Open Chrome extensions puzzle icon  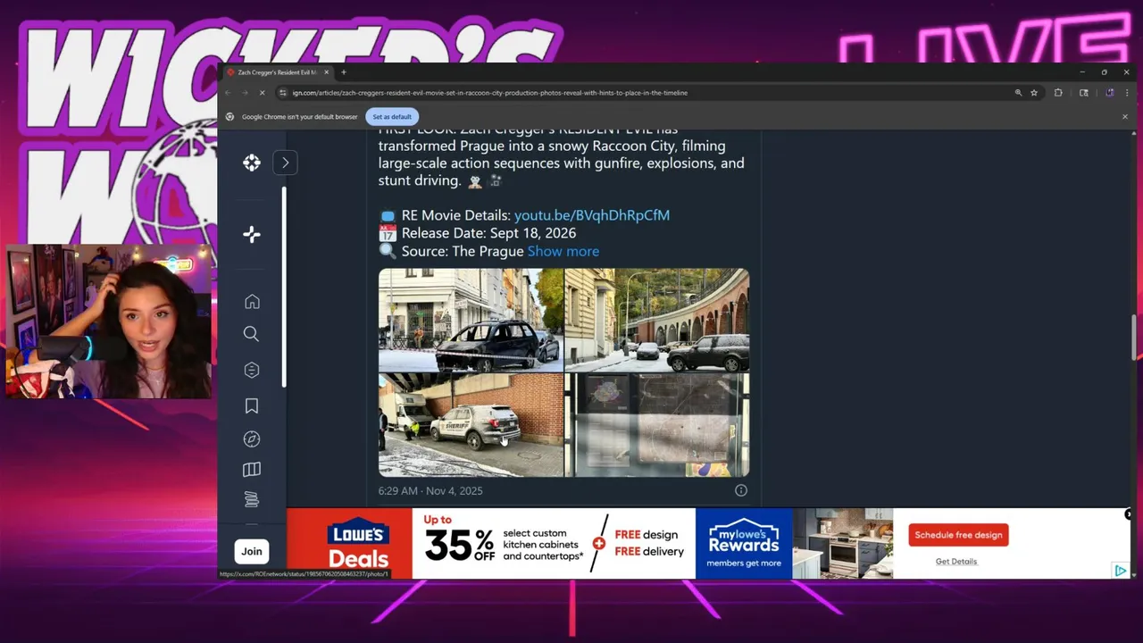coord(1058,93)
